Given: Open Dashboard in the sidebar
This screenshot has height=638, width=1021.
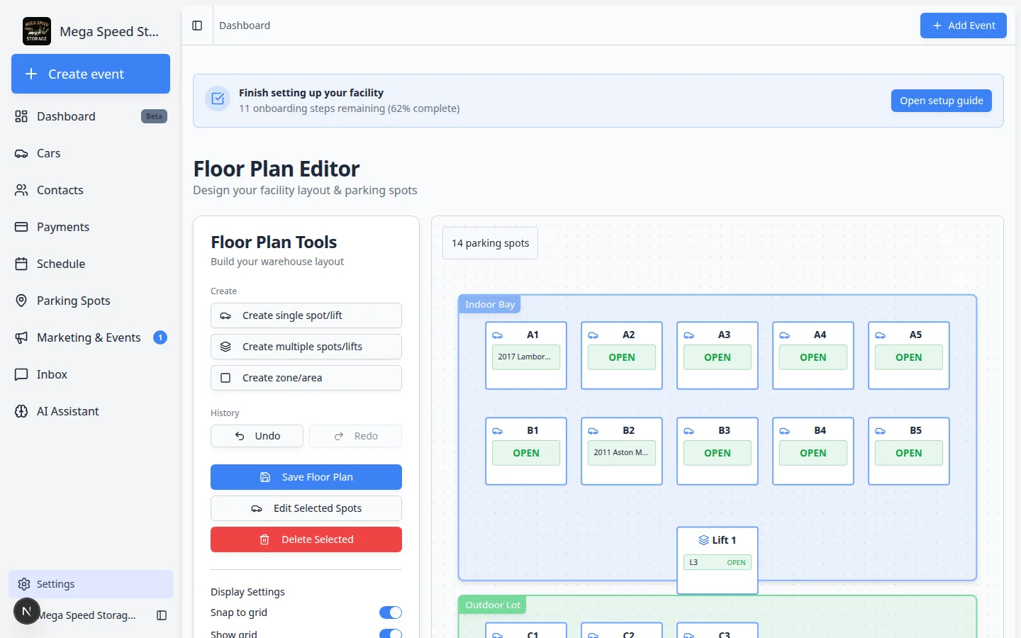Looking at the screenshot, I should (x=91, y=116).
